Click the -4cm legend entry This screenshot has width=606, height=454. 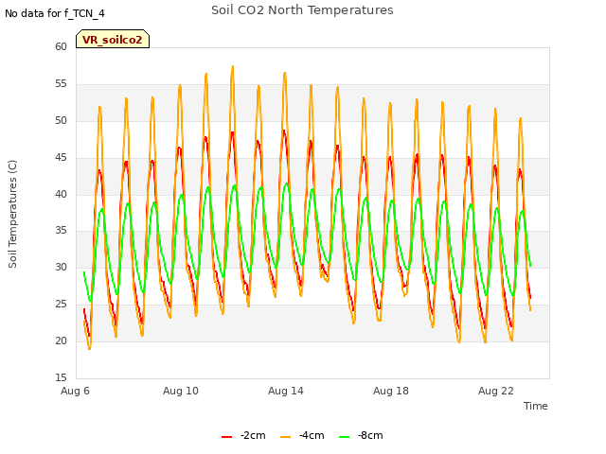302,435
